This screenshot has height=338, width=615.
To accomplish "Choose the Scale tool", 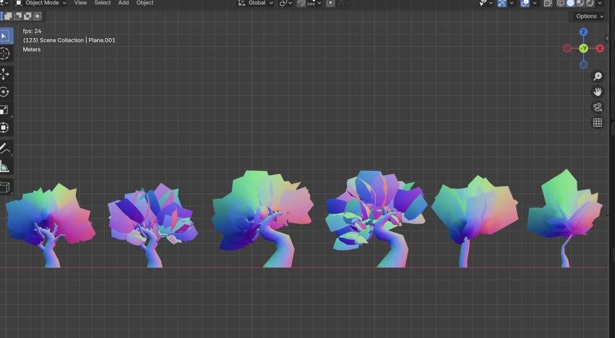I will pos(5,110).
